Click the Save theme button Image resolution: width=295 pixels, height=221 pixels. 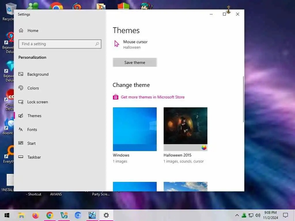pyautogui.click(x=135, y=62)
